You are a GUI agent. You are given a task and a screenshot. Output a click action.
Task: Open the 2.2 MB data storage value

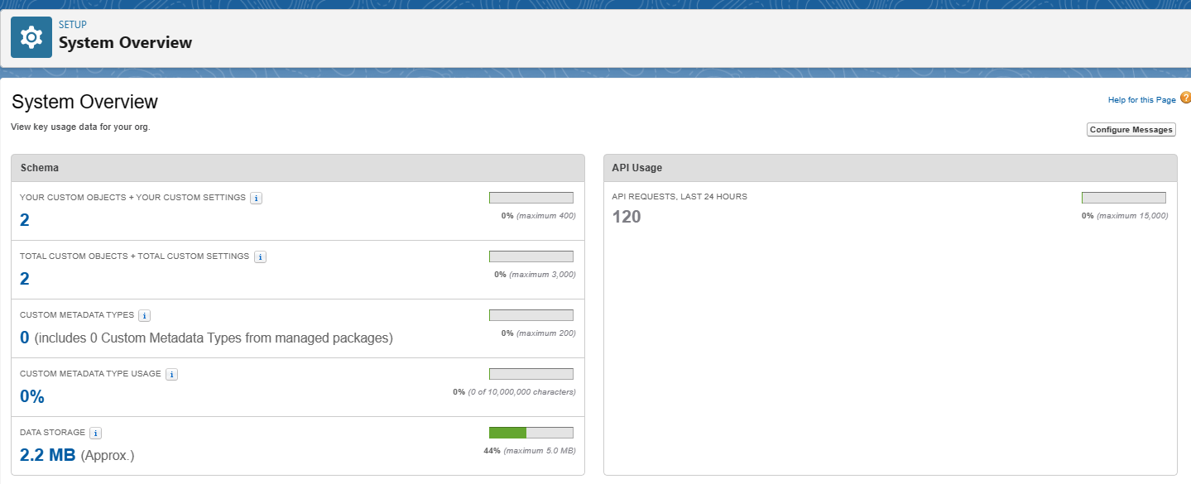click(x=47, y=455)
